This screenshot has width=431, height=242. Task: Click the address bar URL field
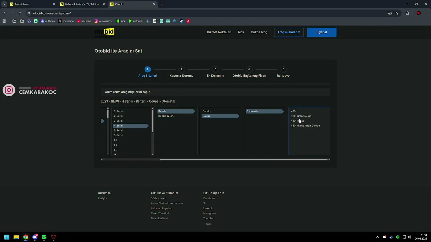point(209,13)
